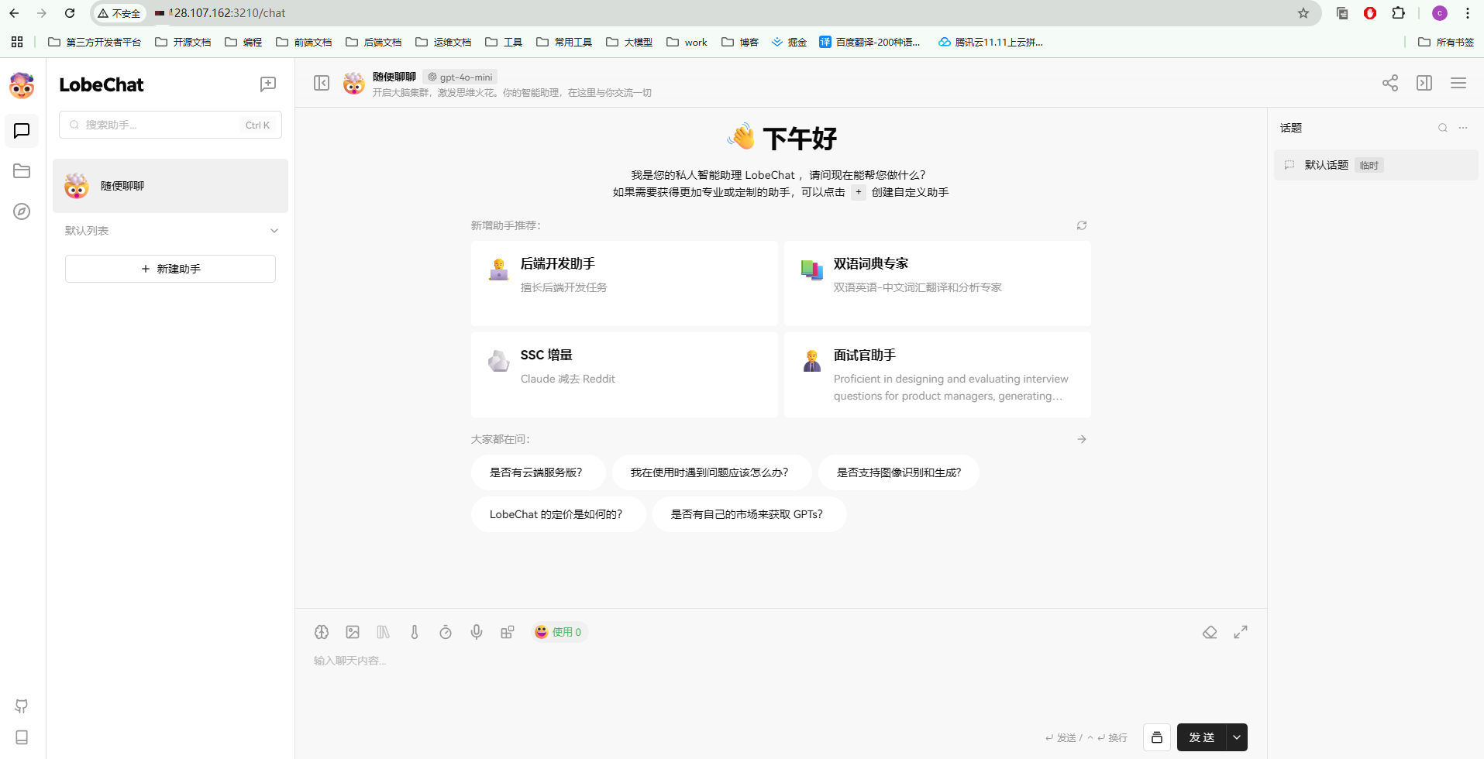Bookmark this page with star icon
Viewport: 1484px width, 759px height.
tap(1303, 13)
